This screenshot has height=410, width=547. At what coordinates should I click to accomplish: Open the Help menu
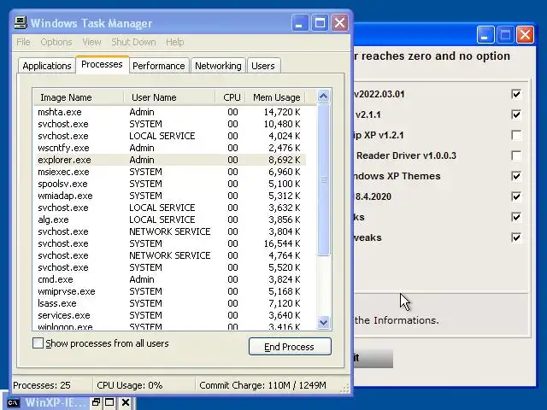174,42
